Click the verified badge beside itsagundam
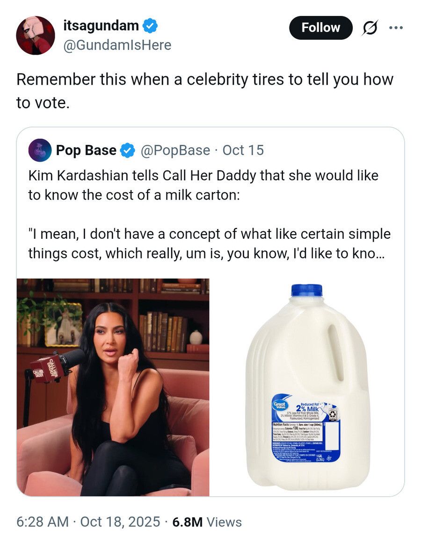421x536 pixels. tap(150, 26)
